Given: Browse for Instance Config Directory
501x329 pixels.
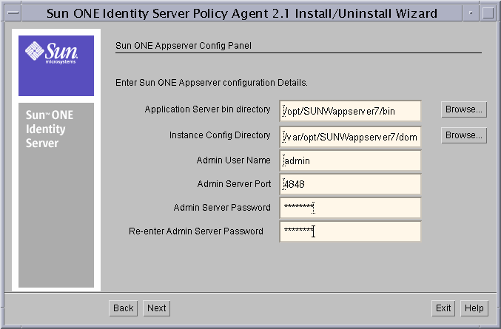Looking at the screenshot, I should pos(464,135).
